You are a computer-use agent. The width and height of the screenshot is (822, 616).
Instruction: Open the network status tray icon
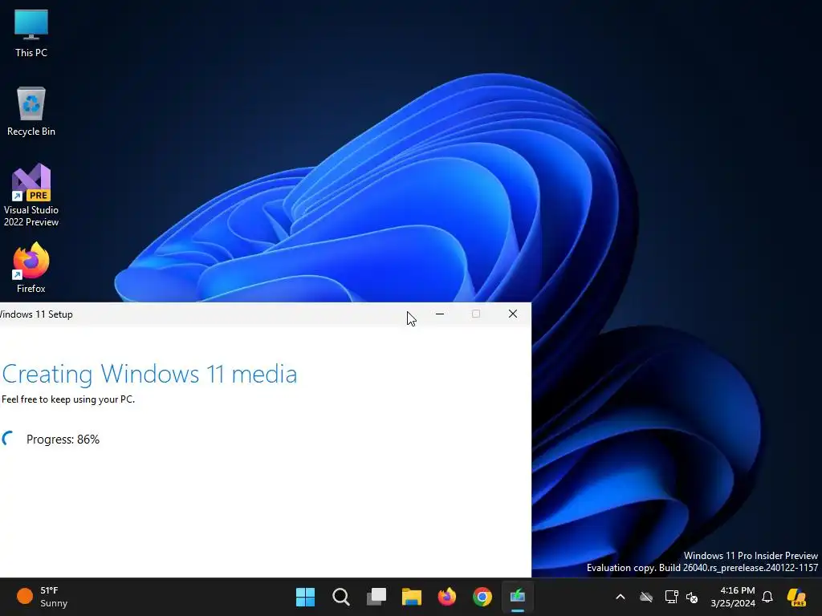tap(671, 597)
